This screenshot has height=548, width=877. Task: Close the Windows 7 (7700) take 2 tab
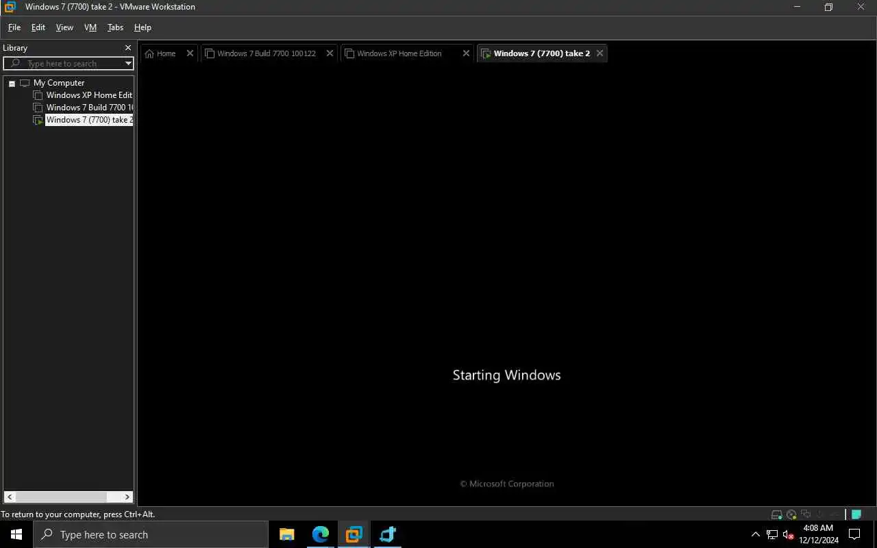(x=600, y=53)
